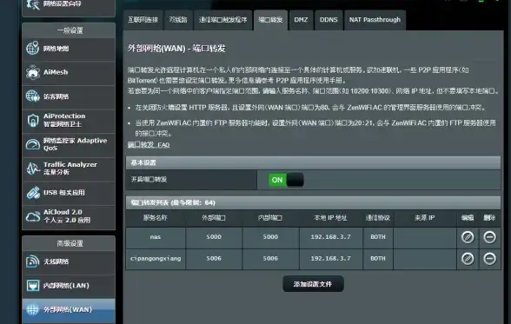This screenshot has height=324, width=511.
Task: Turn off the 开启端口转发 ON switch
Action: 286,180
